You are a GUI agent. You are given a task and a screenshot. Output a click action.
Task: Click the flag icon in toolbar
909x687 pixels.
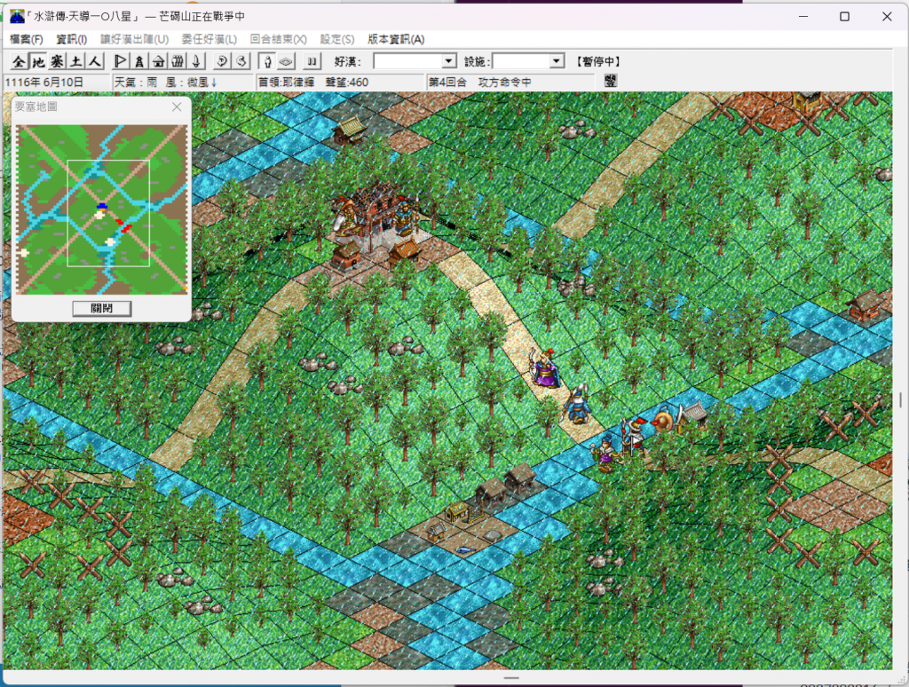(120, 61)
